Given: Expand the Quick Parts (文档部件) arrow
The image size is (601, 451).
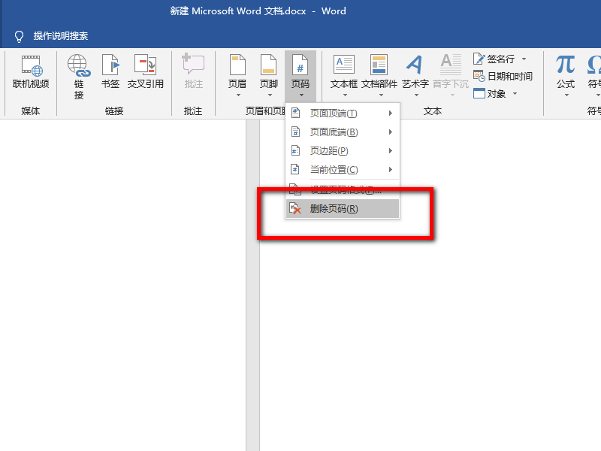Looking at the screenshot, I should [381, 95].
